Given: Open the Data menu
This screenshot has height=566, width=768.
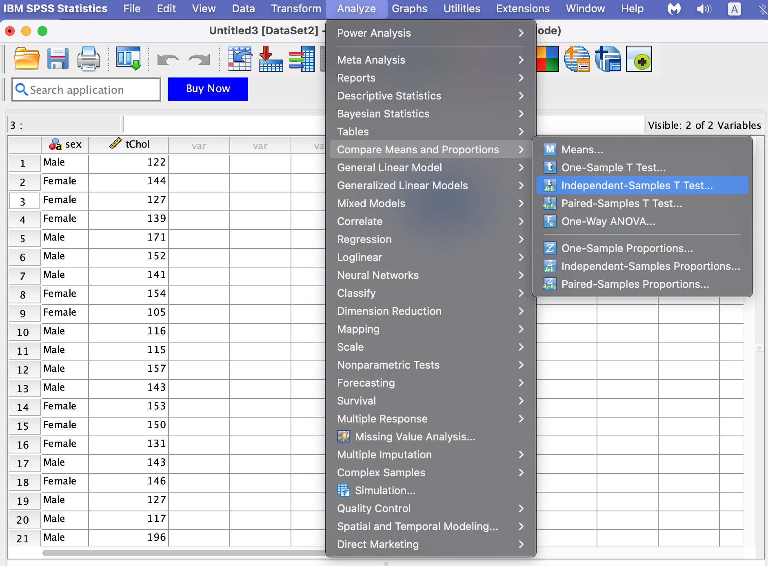Looking at the screenshot, I should [243, 9].
